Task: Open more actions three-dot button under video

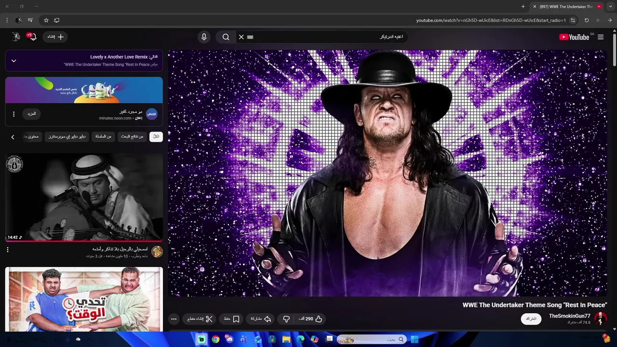Action: pos(174,319)
